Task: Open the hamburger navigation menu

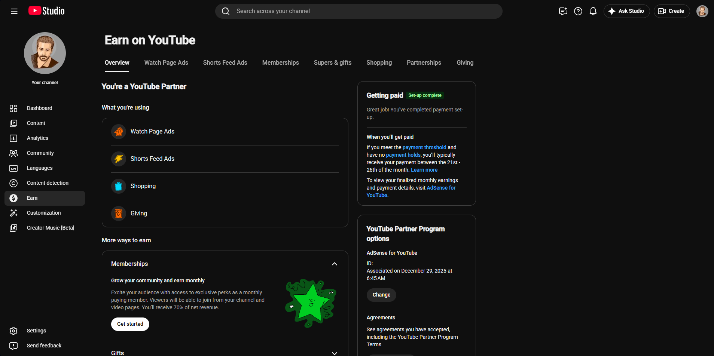Action: pos(14,11)
